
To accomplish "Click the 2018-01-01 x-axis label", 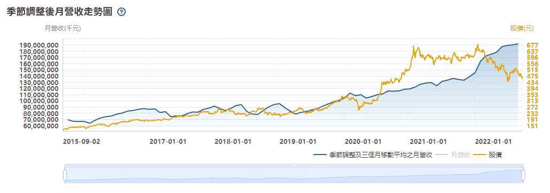I will (233, 142).
